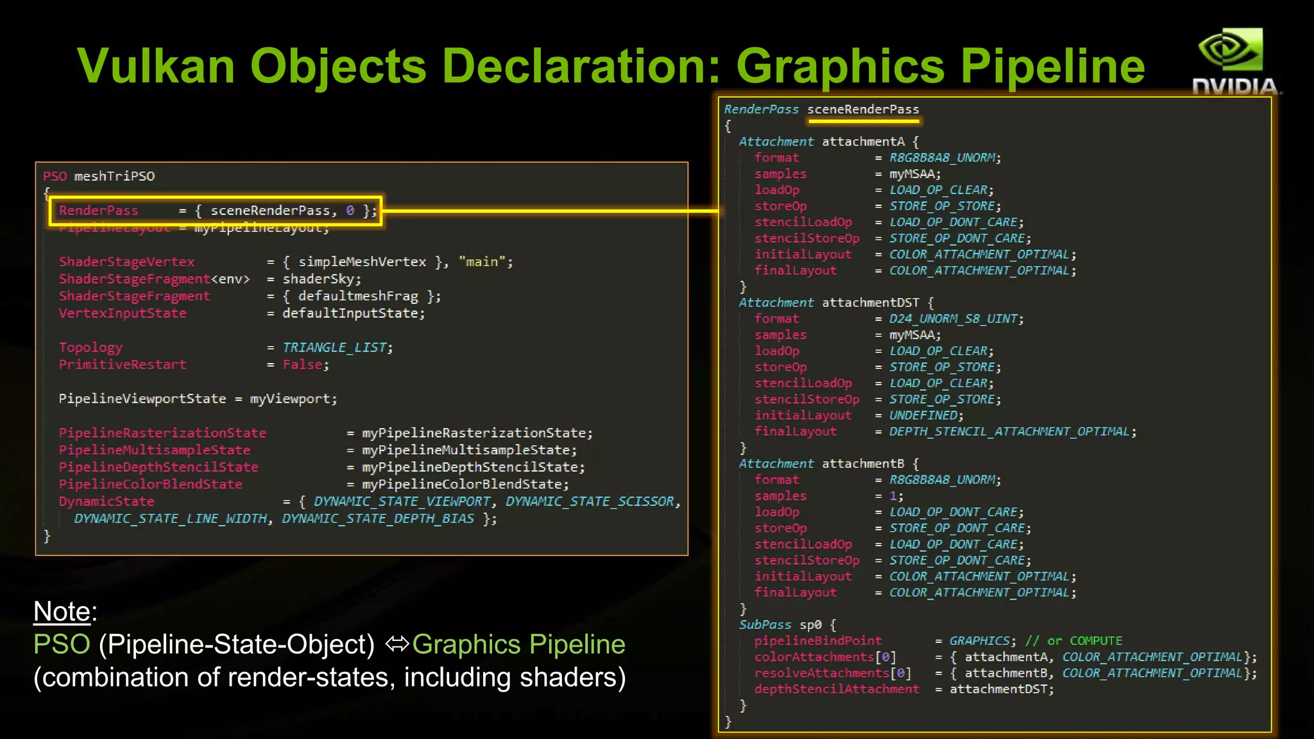Click the "DYNAMIC_STATE_SCISSOR" constant
1314x739 pixels.
pos(590,502)
